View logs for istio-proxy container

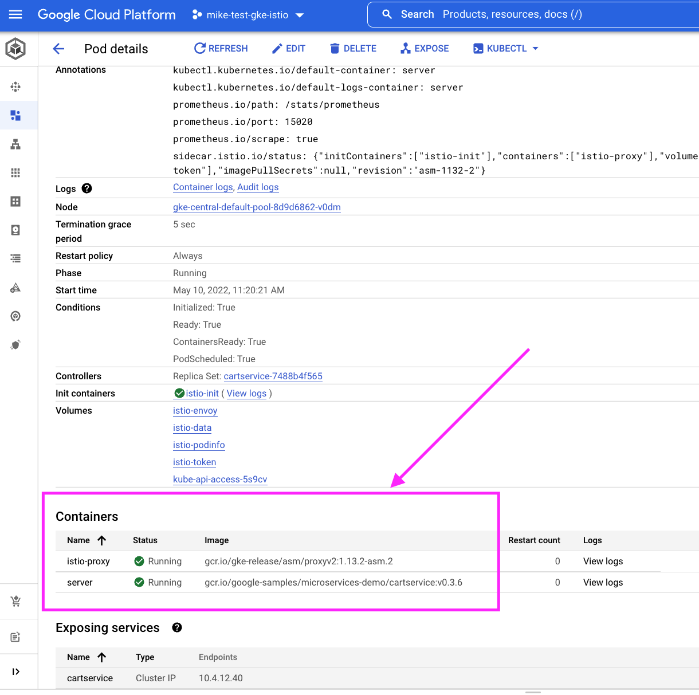point(603,562)
